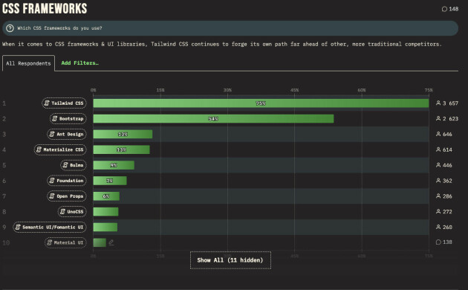This screenshot has width=468, height=290.
Task: Click the person icon next to 446
Action: 438,165
